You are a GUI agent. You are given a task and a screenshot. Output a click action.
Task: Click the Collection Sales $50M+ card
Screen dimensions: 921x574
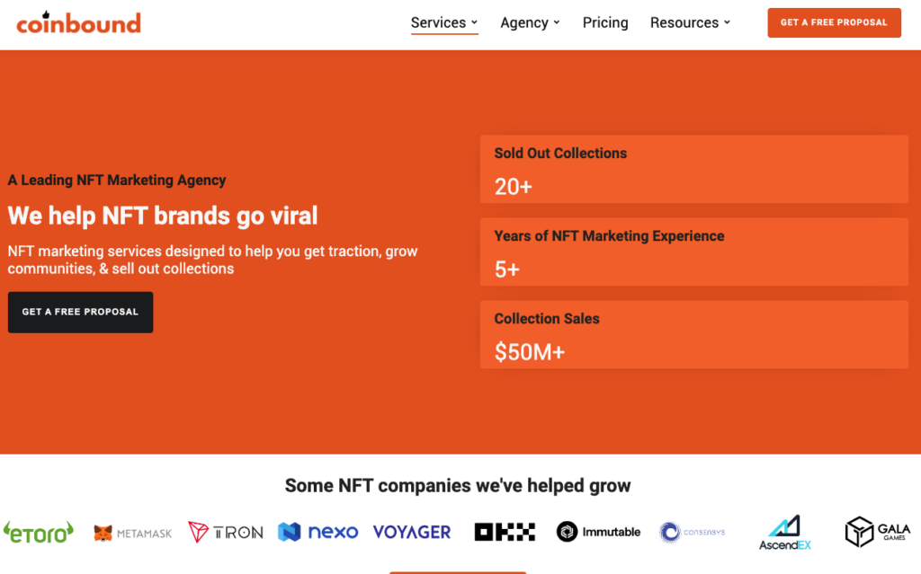pyautogui.click(x=694, y=334)
